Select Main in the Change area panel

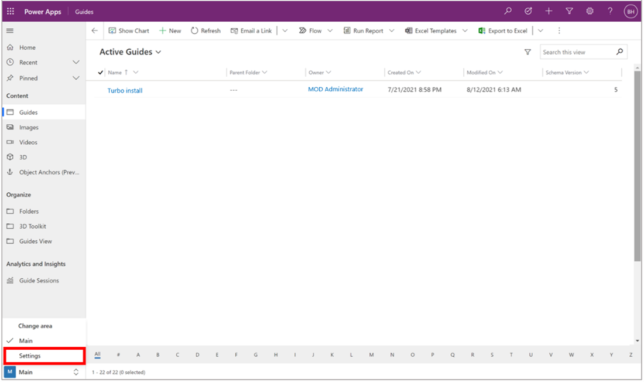(x=26, y=340)
